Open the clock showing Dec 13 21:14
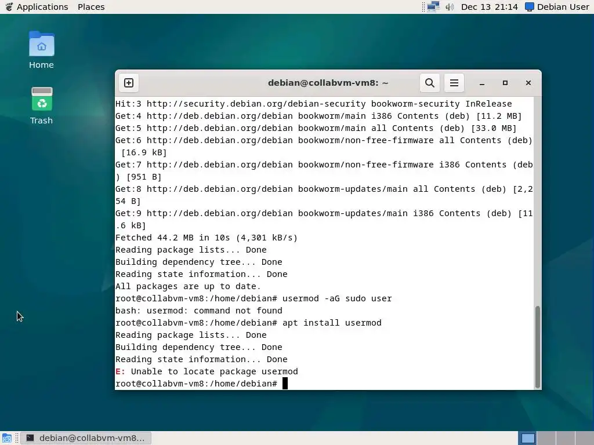Image resolution: width=594 pixels, height=445 pixels. 489,7
